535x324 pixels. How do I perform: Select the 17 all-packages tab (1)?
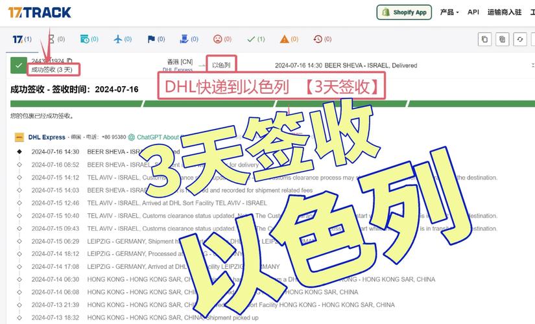click(x=22, y=40)
